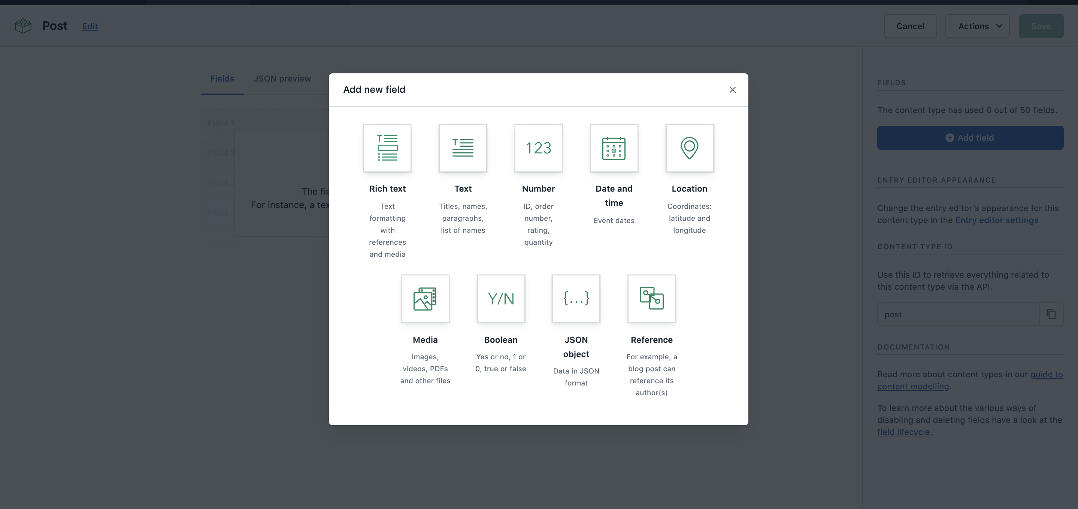
Task: Choose the Text field type icon
Action: pyautogui.click(x=463, y=148)
